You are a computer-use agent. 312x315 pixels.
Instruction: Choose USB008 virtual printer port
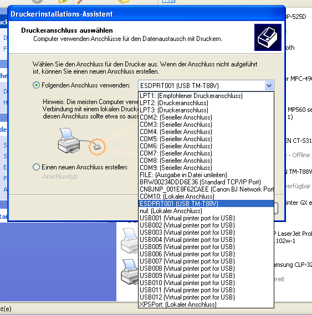pyautogui.click(x=206, y=268)
